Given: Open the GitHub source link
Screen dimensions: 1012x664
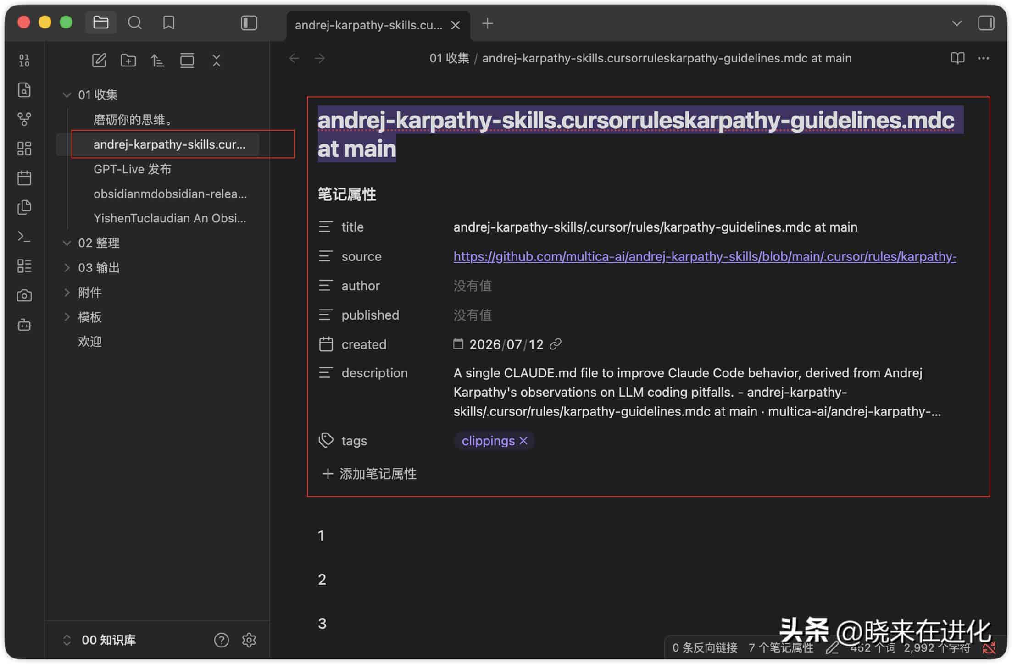Looking at the screenshot, I should [x=705, y=256].
